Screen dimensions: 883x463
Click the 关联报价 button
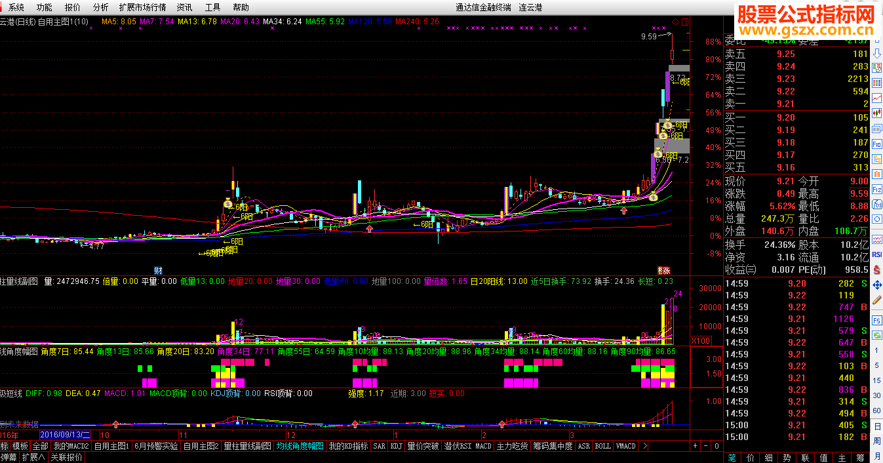tap(67, 458)
